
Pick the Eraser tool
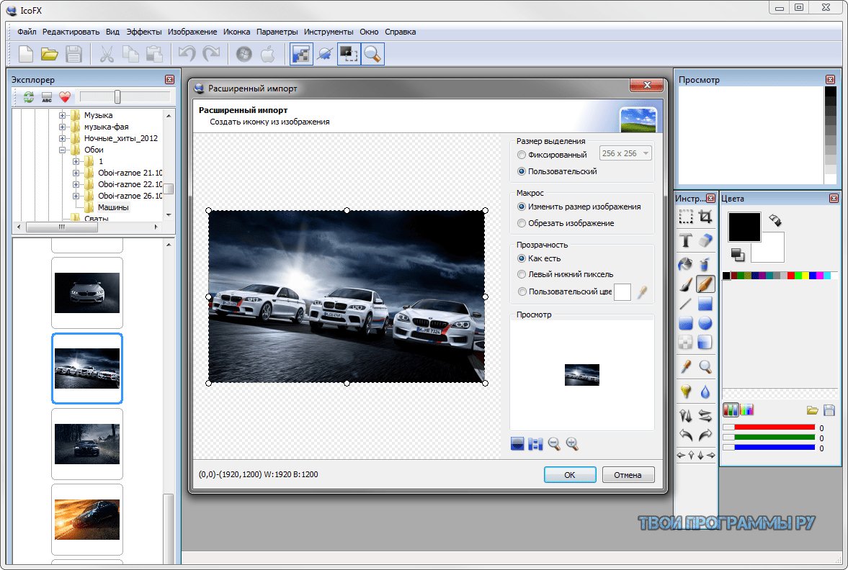click(x=705, y=240)
